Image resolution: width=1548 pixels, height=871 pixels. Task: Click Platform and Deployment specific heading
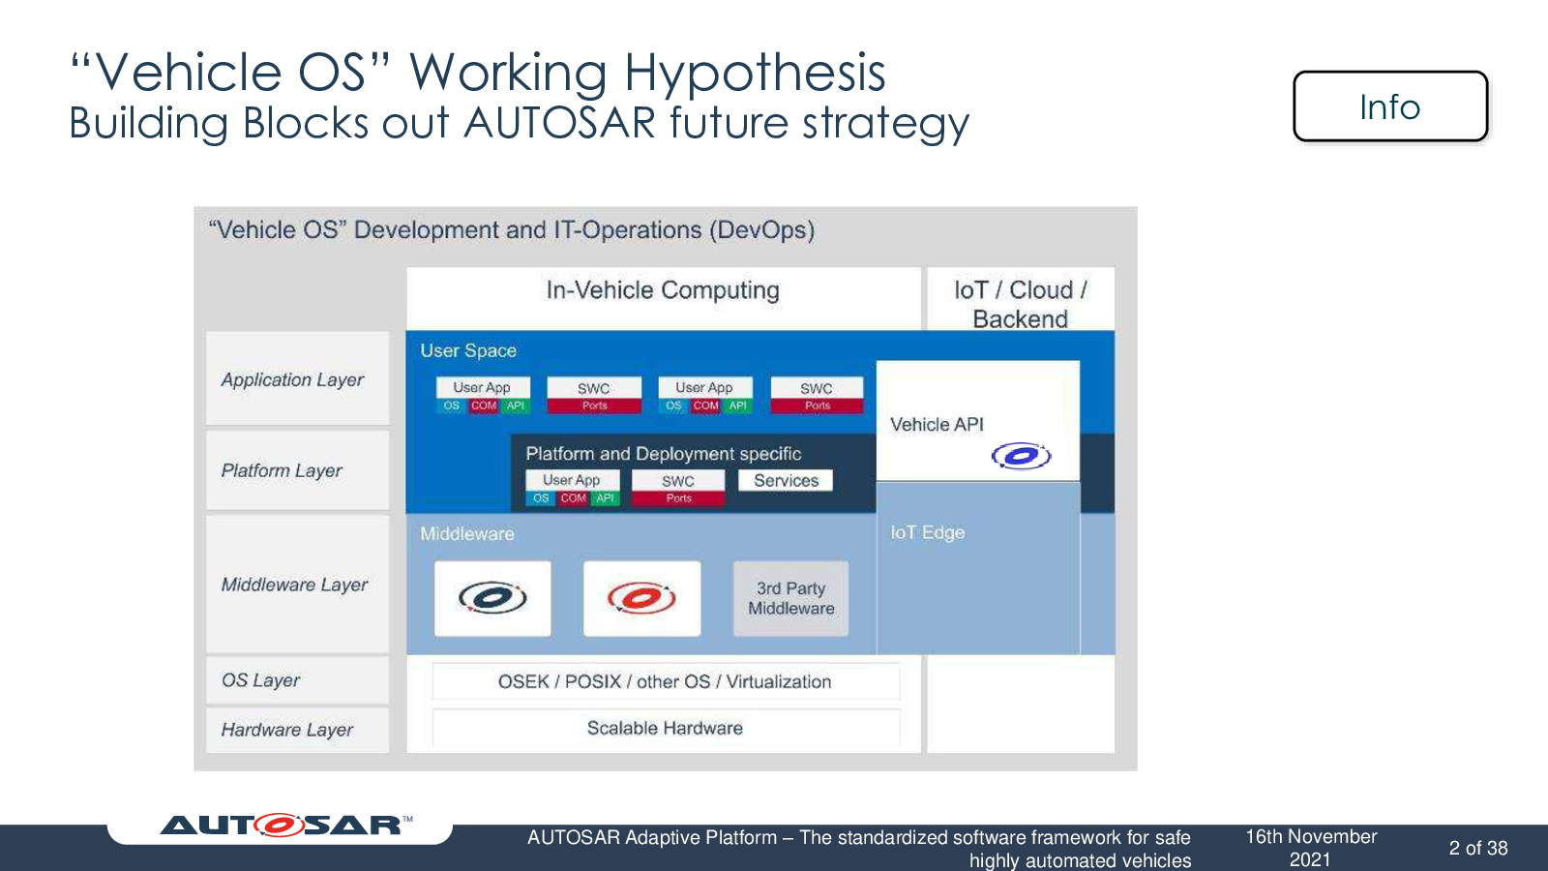pos(663,453)
